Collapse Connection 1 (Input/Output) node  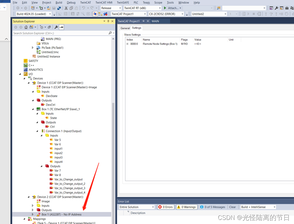pyautogui.click(x=37, y=131)
